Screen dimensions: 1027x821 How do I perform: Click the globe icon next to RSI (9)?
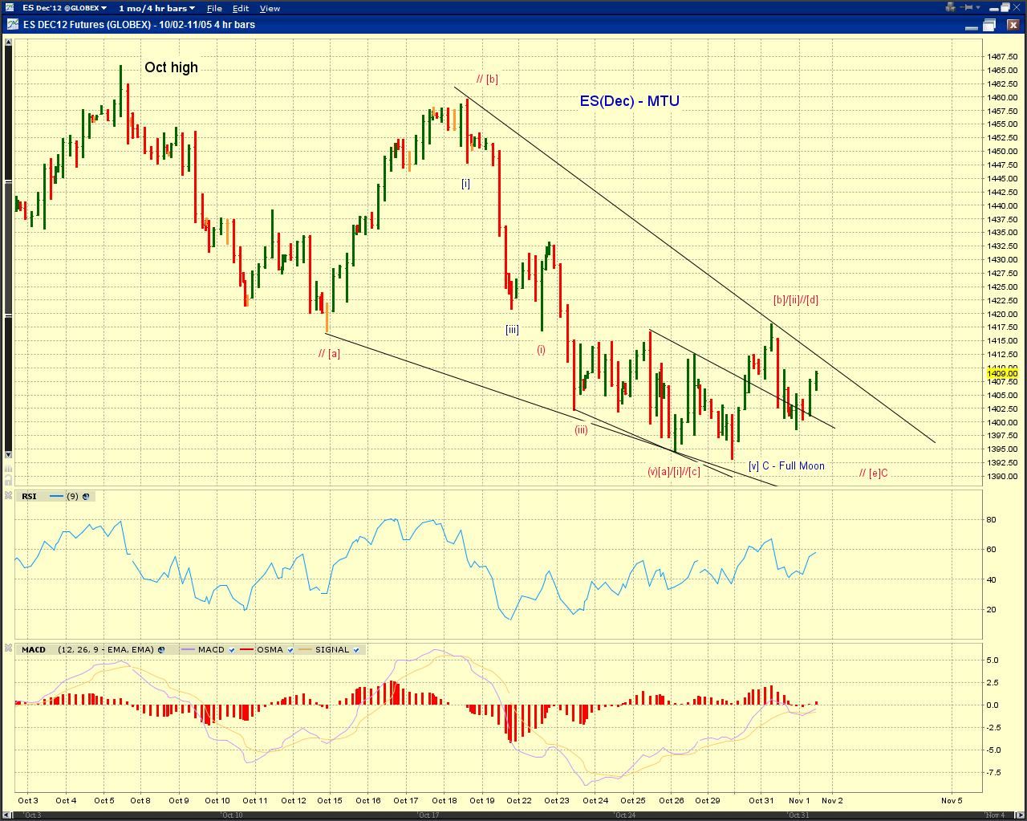coord(84,496)
